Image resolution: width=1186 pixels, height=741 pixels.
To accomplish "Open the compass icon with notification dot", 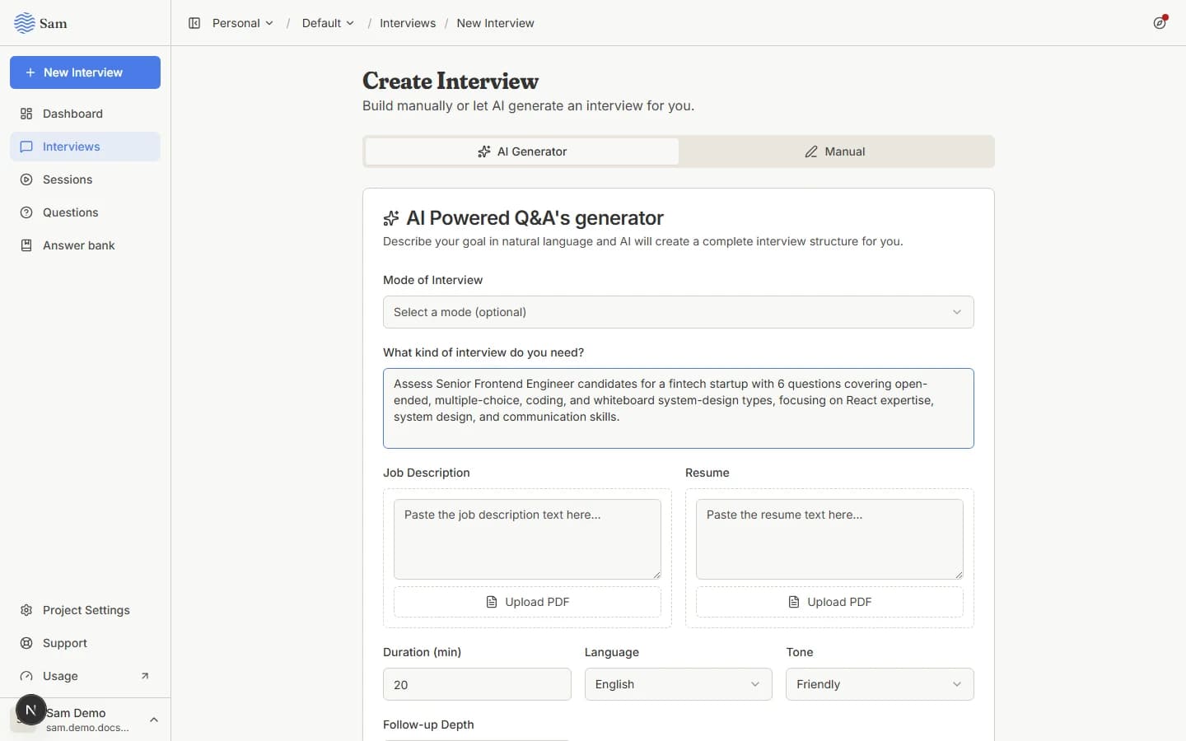I will pyautogui.click(x=1160, y=23).
